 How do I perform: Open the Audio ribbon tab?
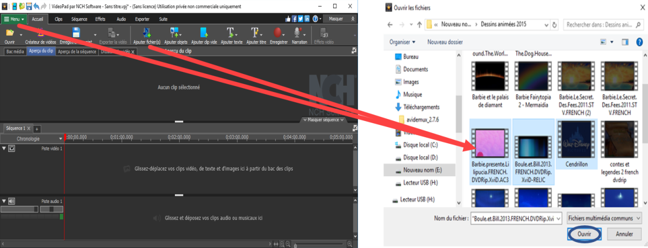click(x=122, y=19)
